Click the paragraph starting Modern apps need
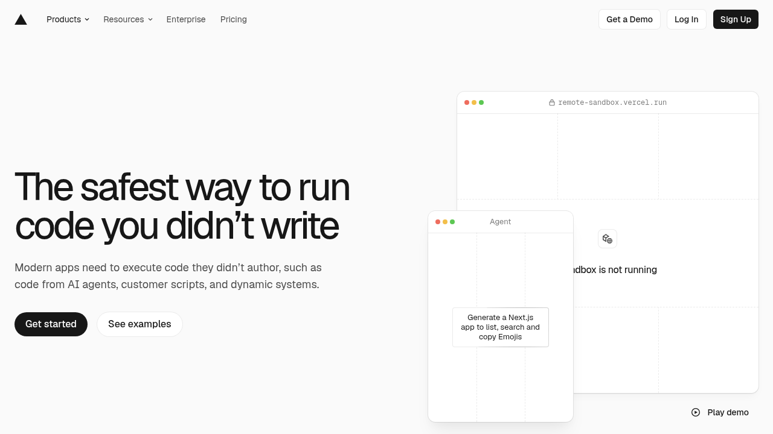 tap(168, 276)
